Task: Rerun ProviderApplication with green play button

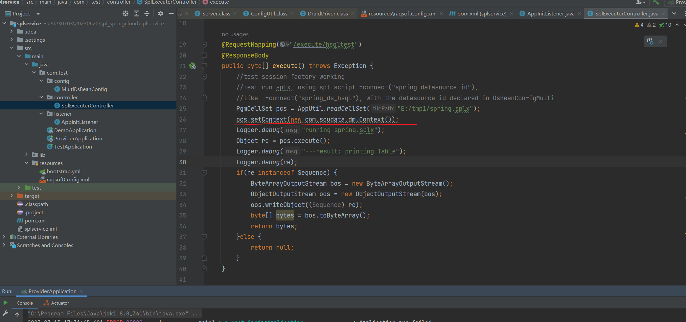Action: tap(5, 303)
